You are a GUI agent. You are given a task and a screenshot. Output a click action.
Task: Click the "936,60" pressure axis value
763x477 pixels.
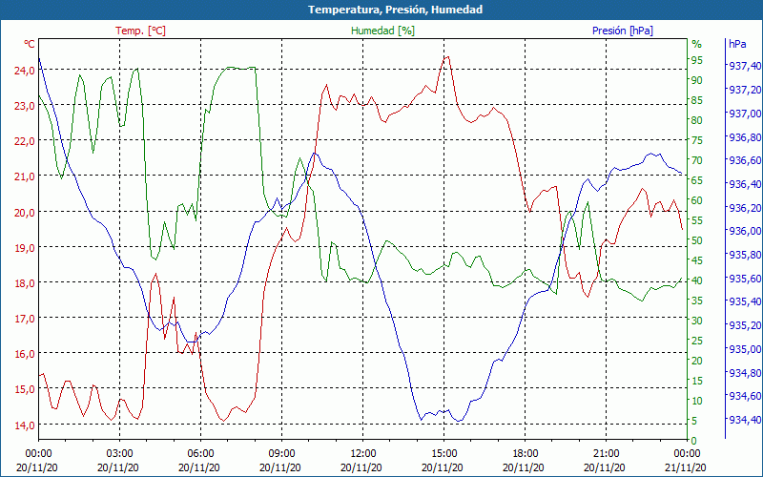(745, 160)
